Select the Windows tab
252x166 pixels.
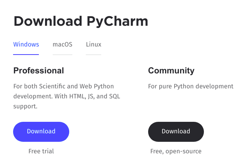tap(26, 44)
